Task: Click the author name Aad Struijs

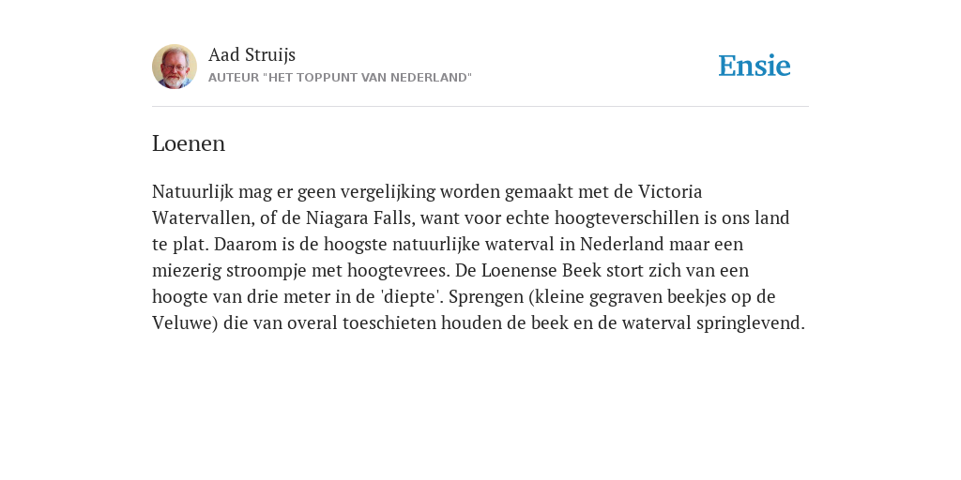Action: (252, 54)
